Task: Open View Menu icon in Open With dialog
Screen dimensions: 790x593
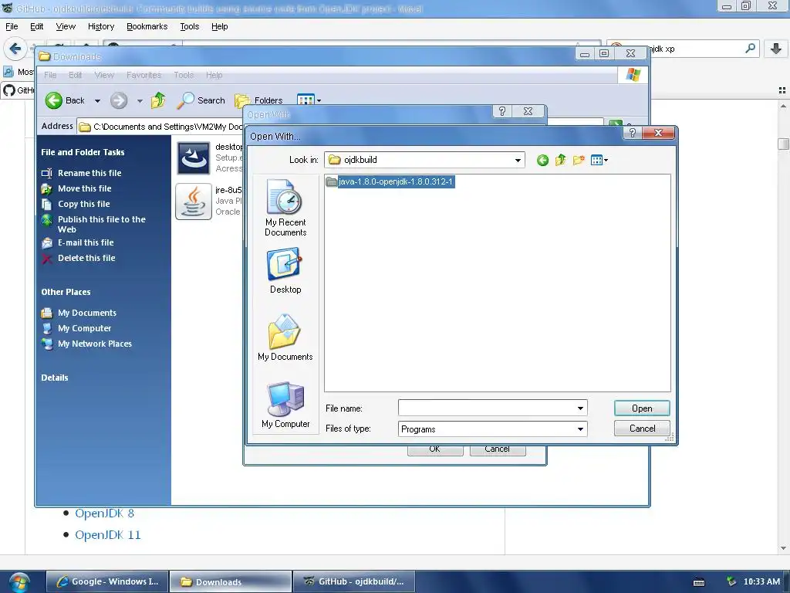Action: click(x=599, y=161)
